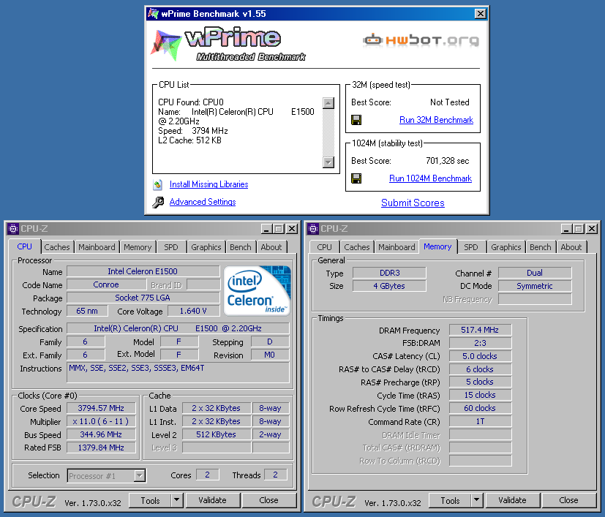Click the CPU List scrollbar track
This screenshot has height=517, width=605.
click(328, 132)
